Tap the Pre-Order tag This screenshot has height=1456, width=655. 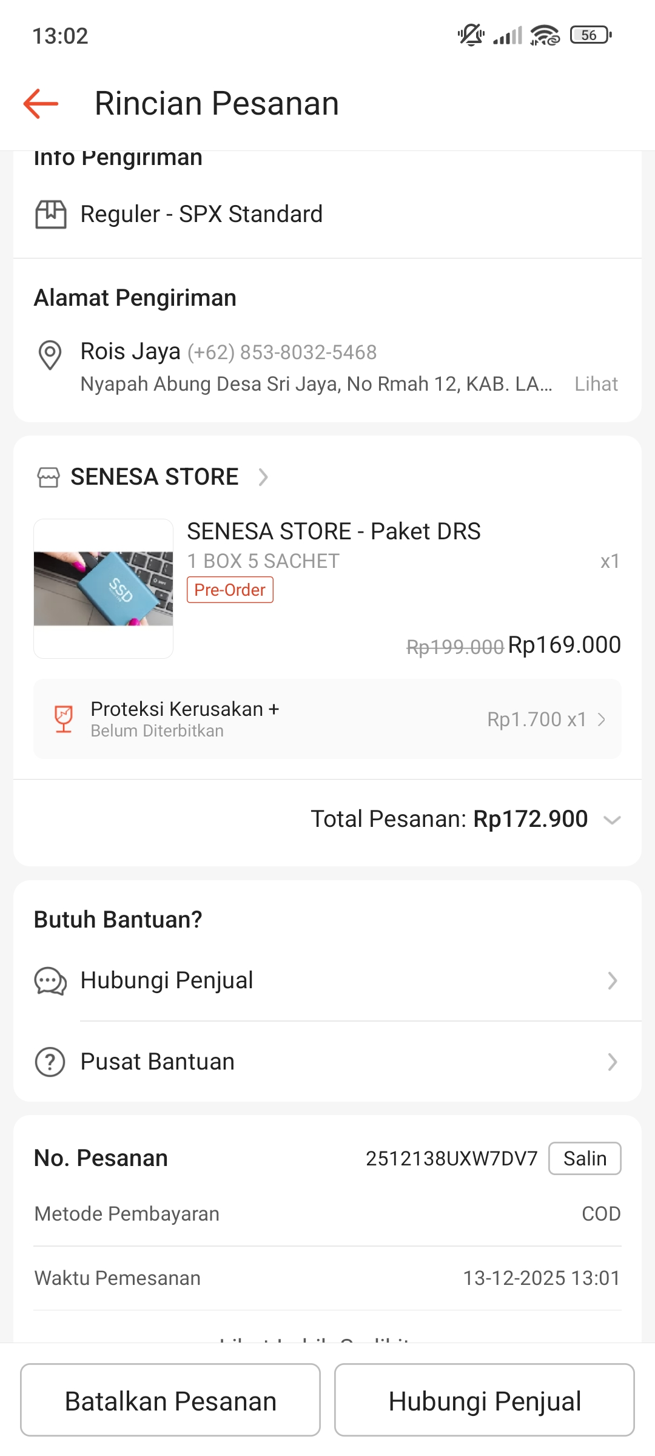(x=230, y=590)
